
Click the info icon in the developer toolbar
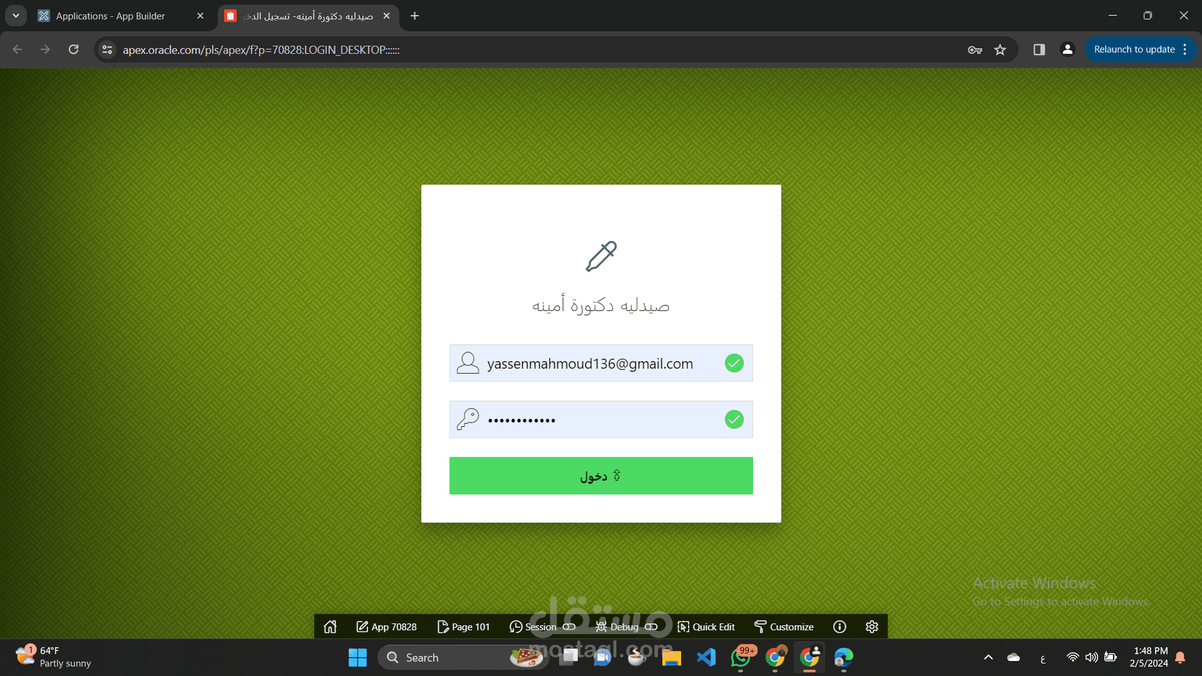(x=840, y=627)
